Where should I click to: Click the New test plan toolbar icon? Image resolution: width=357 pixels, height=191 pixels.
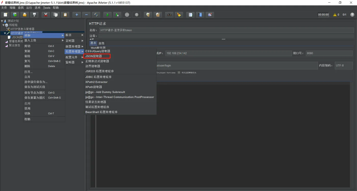[5, 15]
